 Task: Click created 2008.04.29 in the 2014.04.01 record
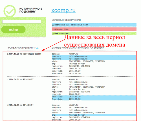coord(75,94)
